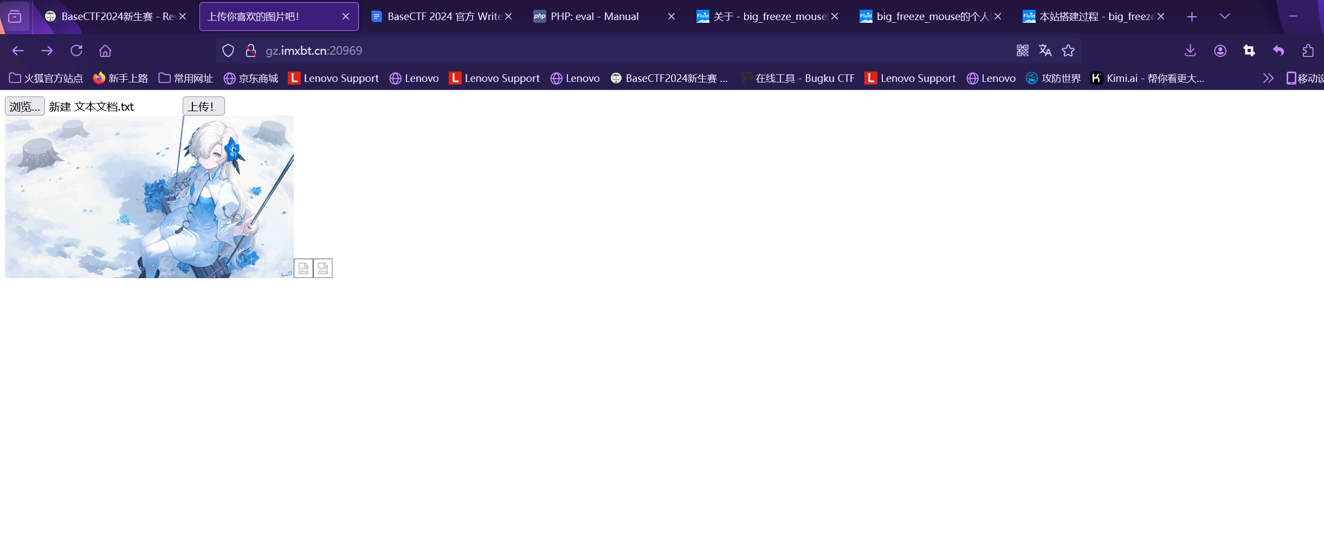Start the screenshot crop tool

pos(1249,50)
